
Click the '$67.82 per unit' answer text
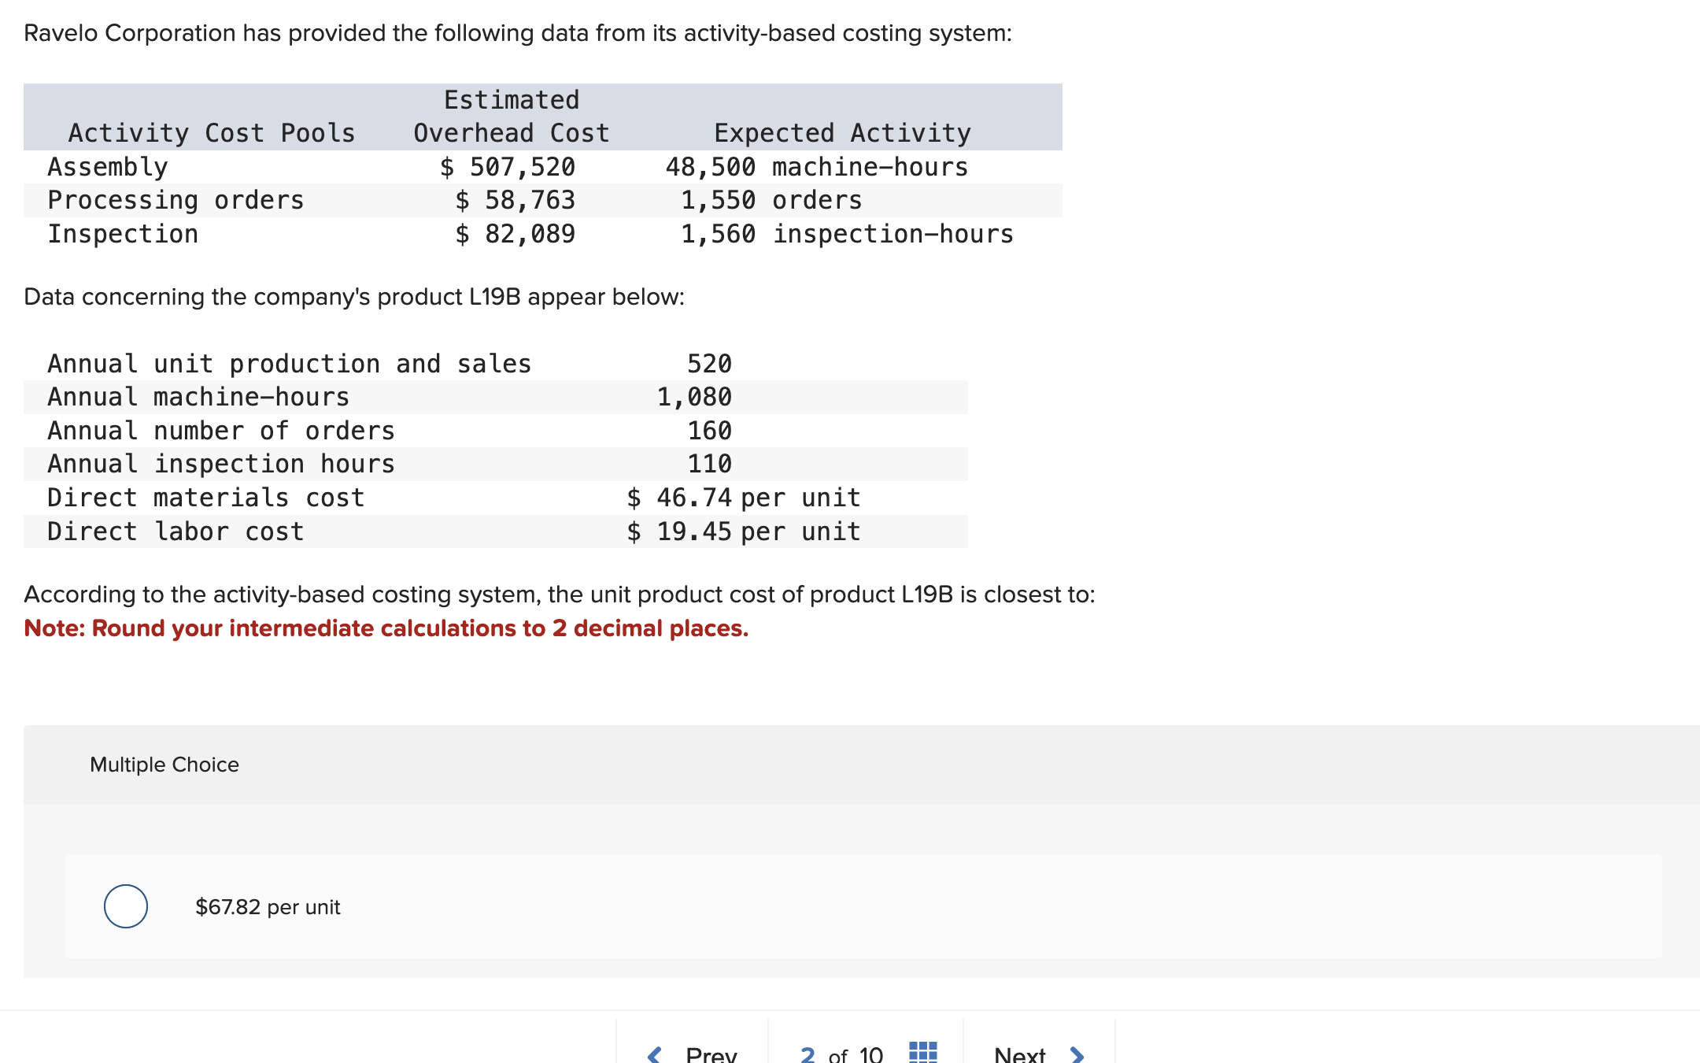[268, 907]
